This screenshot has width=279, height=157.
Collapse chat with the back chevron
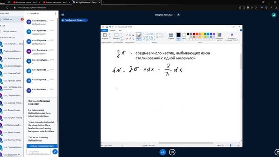[x=28, y=14]
